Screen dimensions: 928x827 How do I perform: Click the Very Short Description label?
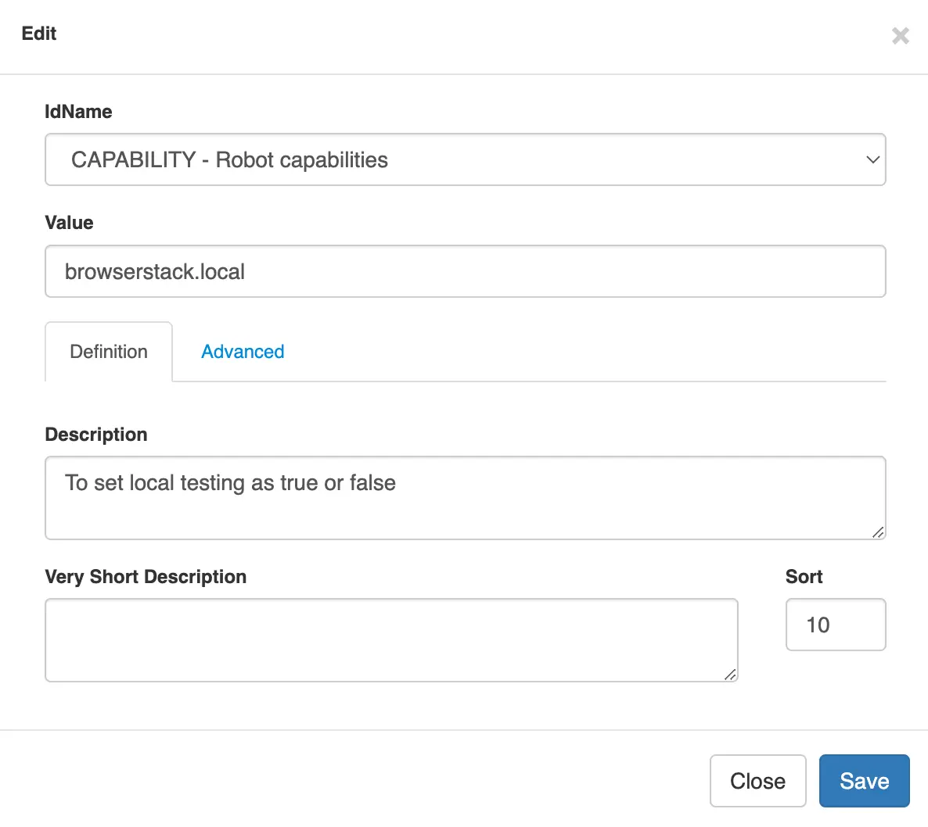(146, 577)
